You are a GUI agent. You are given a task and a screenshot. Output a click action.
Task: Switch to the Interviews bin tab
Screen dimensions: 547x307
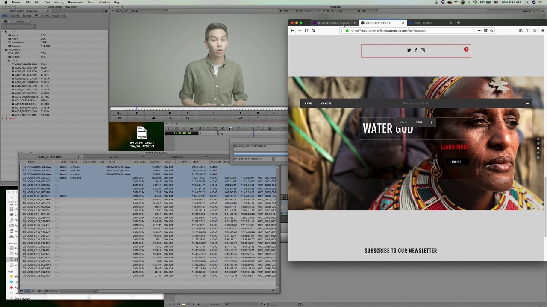click(177, 157)
